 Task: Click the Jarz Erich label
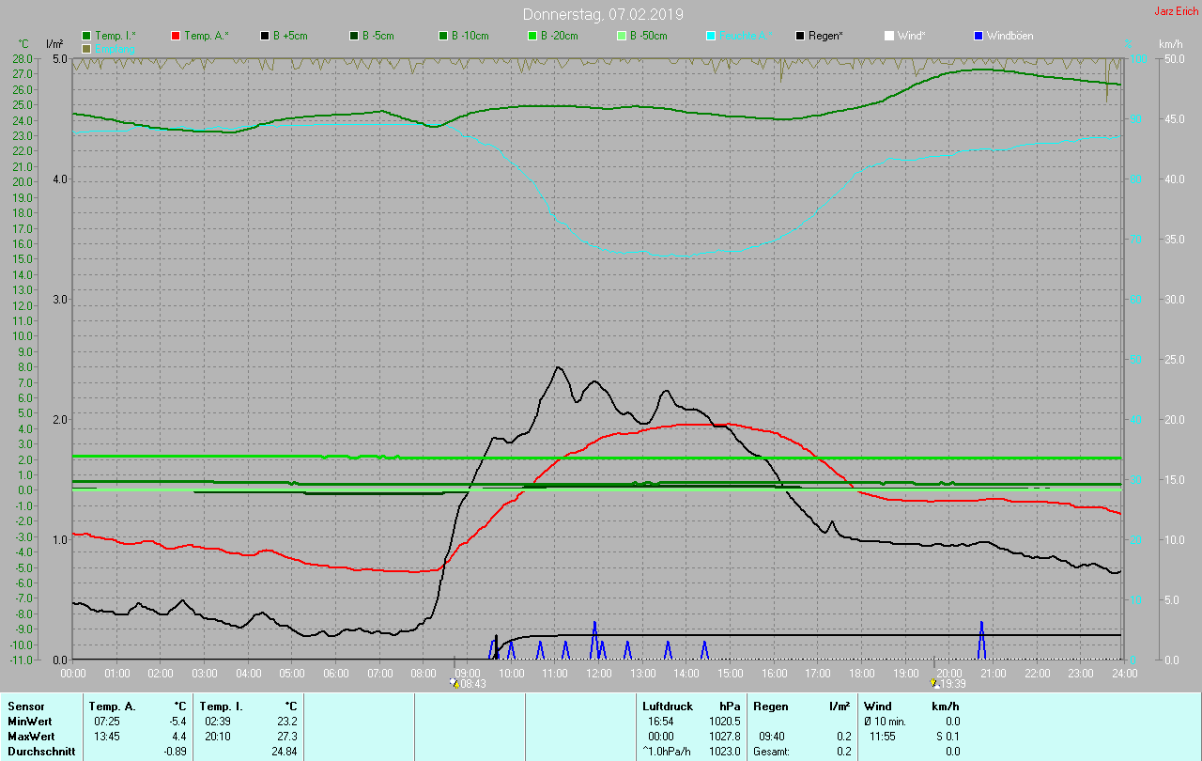click(1176, 11)
